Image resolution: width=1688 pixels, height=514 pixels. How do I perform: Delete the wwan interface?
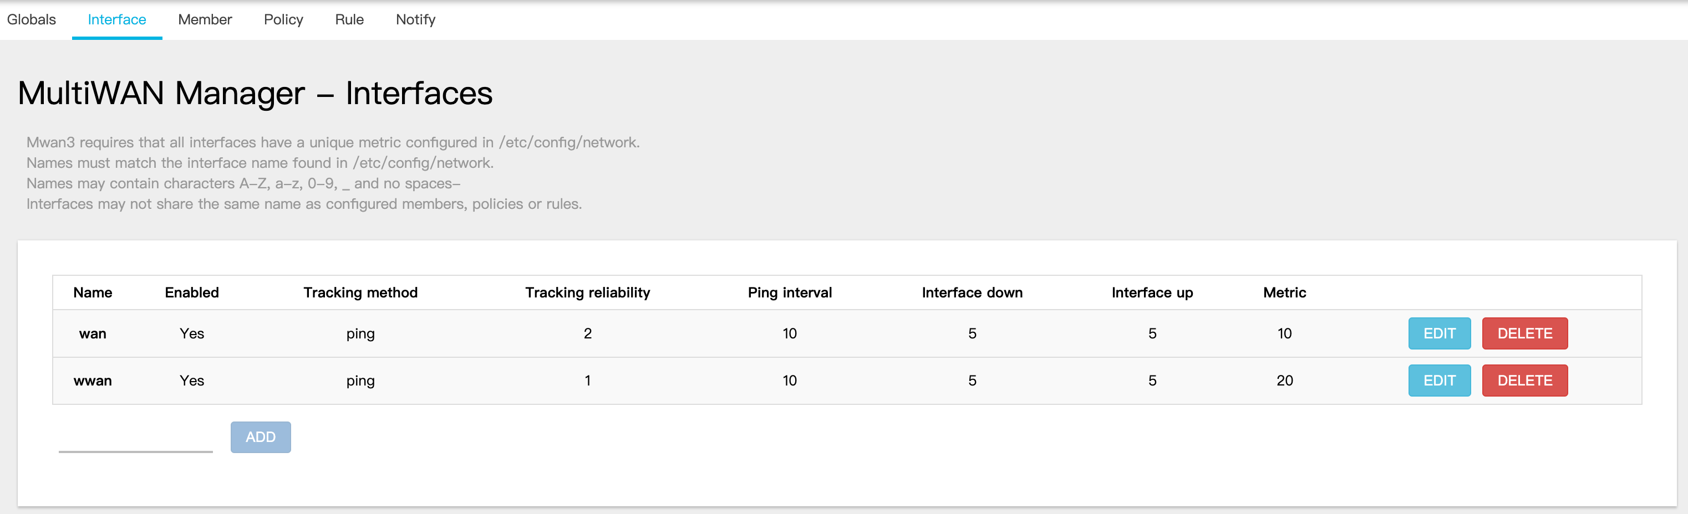1524,381
